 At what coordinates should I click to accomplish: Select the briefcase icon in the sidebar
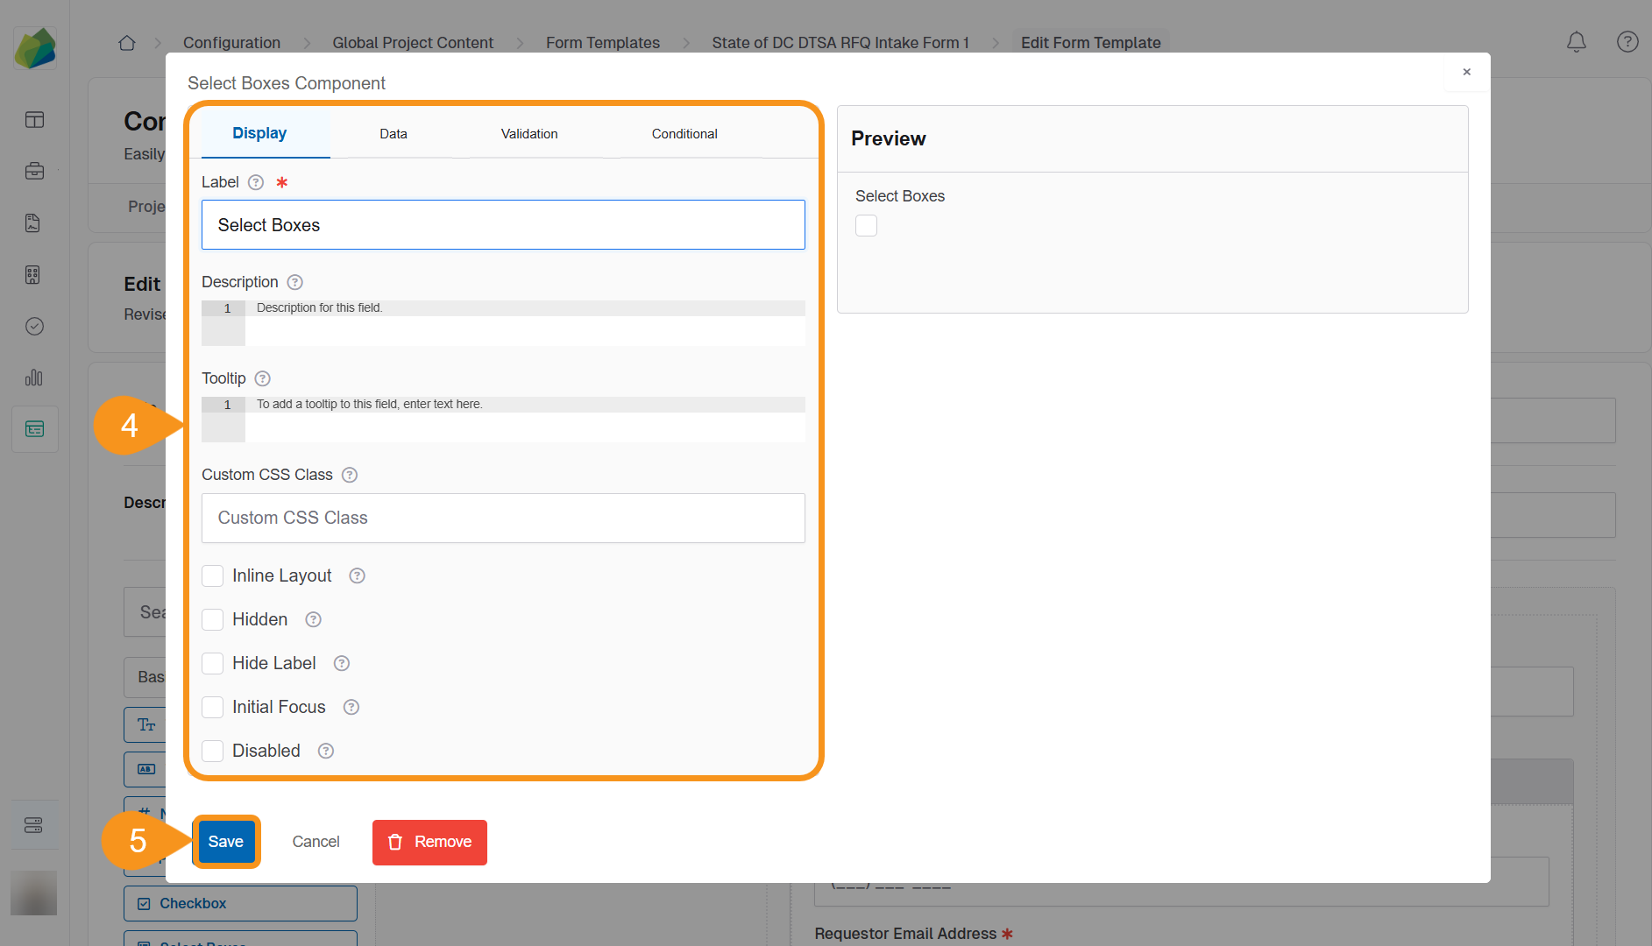34,171
